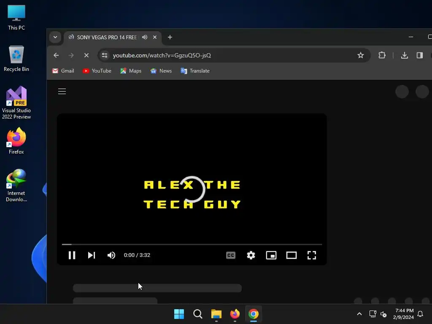The width and height of the screenshot is (432, 324).
Task: Stop loading the page
Action: [x=86, y=55]
